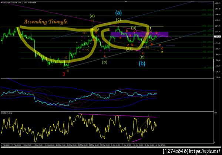Select the purple rectangle zone on chart
Image resolution: width=222 pixels, height=155 pixels.
139,34
